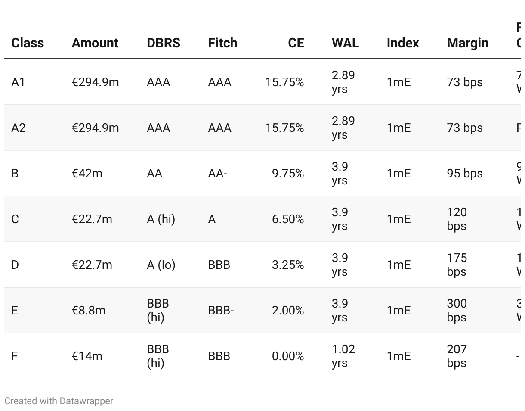Click the Margin column header
Viewport: 525px width, 411px height.
click(467, 43)
